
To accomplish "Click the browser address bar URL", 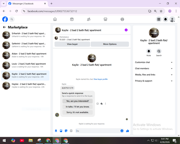I will pyautogui.click(x=52, y=11).
